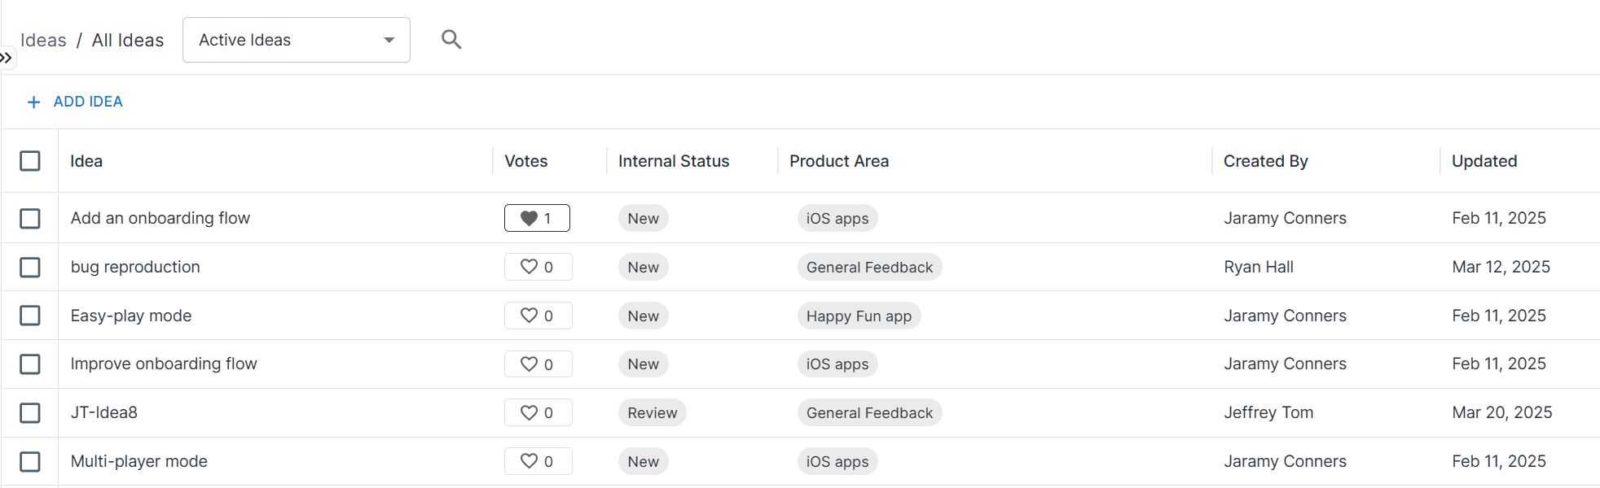Open the Active Ideas filter dropdown

pyautogui.click(x=296, y=40)
